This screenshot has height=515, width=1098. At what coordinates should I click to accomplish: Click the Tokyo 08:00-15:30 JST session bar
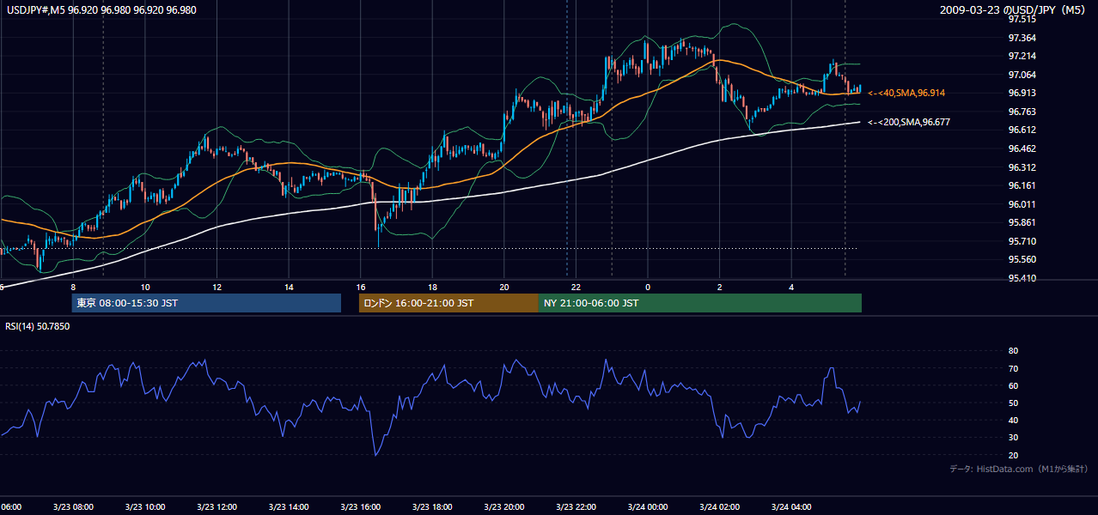pos(206,303)
